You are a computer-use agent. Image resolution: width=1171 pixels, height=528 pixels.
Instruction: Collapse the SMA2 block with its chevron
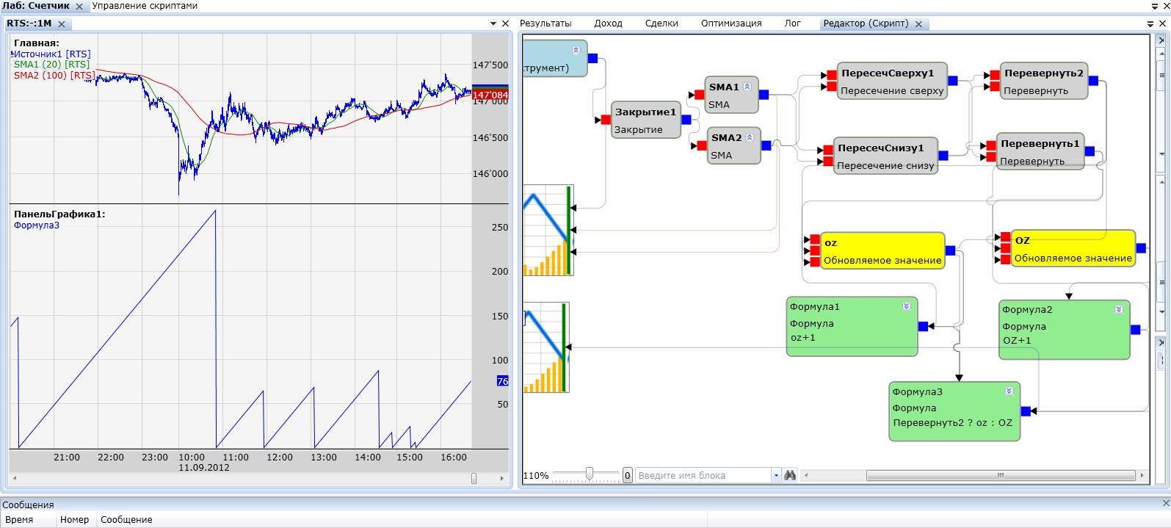pos(750,137)
